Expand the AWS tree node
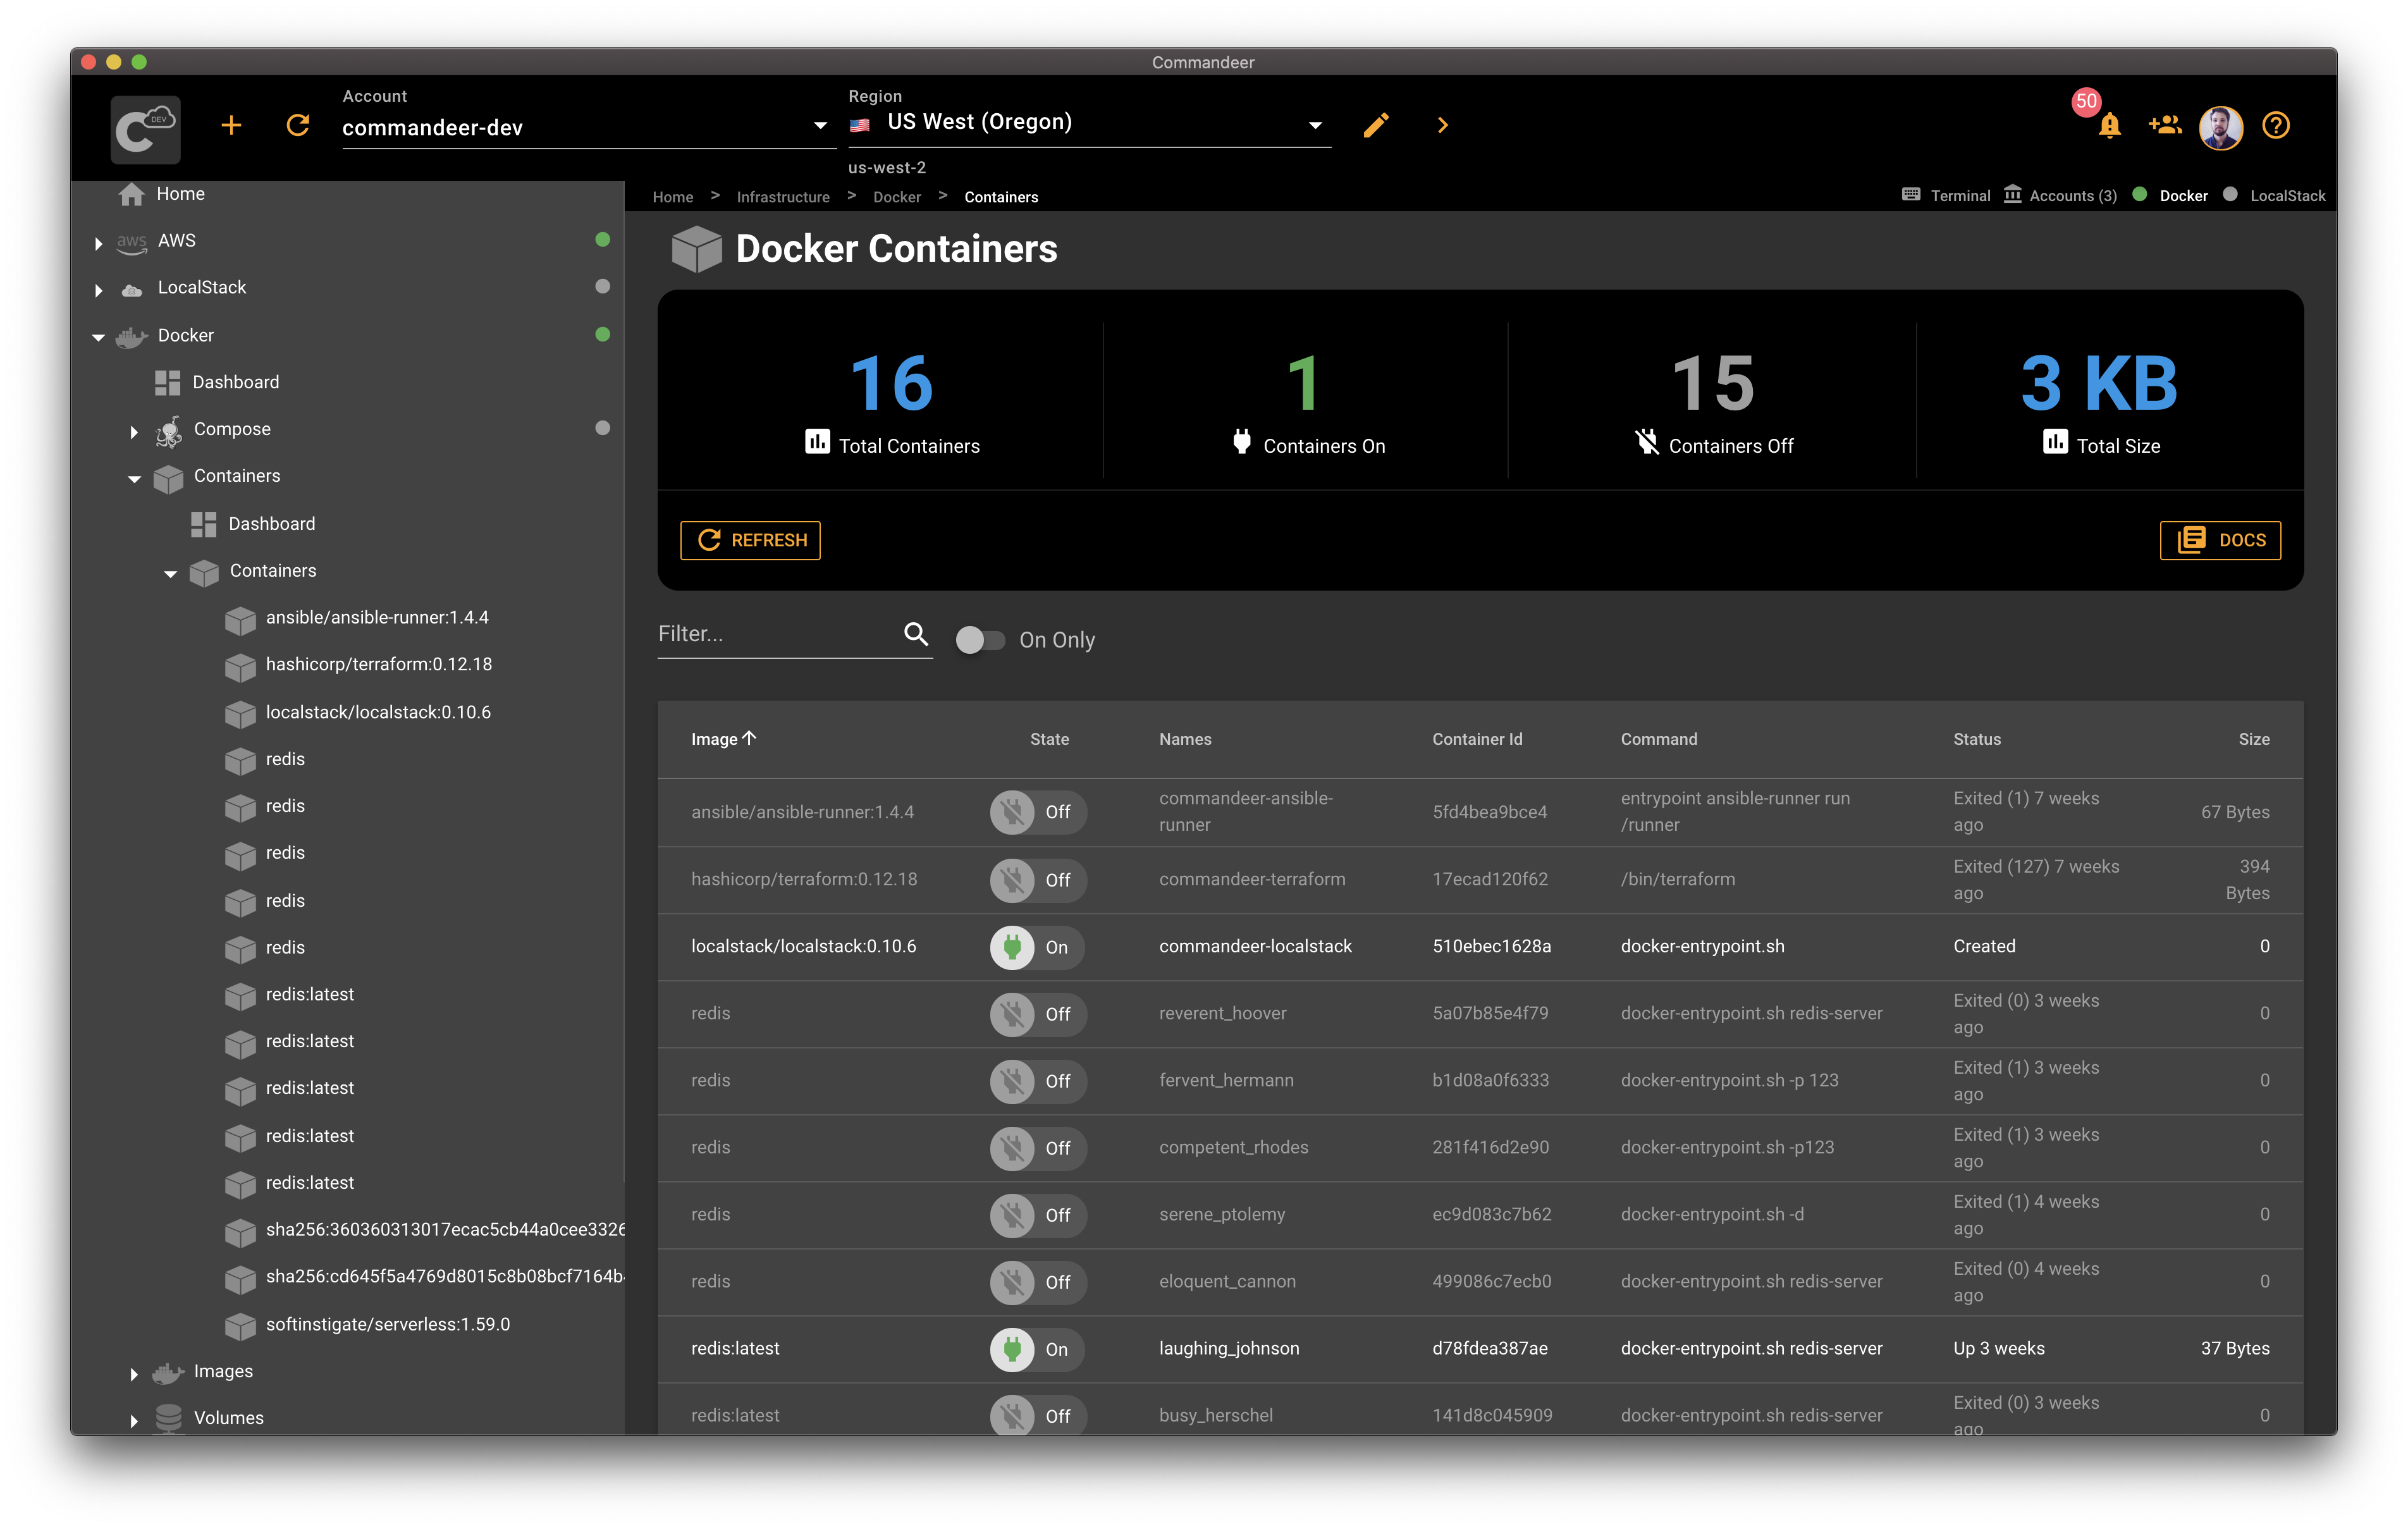The height and width of the screenshot is (1529, 2408). (x=98, y=243)
